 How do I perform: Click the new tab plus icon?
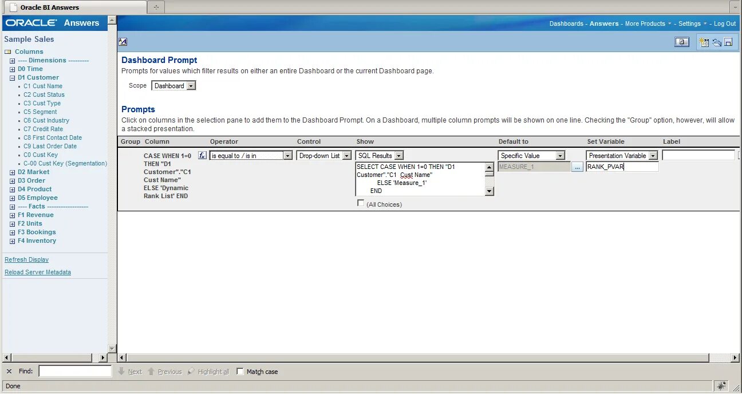tap(156, 7)
